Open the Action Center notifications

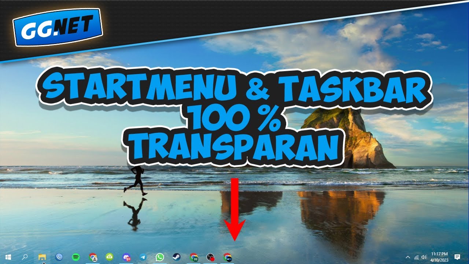tap(457, 257)
